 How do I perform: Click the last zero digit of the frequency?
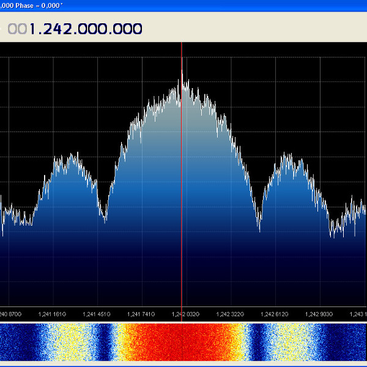click(x=137, y=29)
